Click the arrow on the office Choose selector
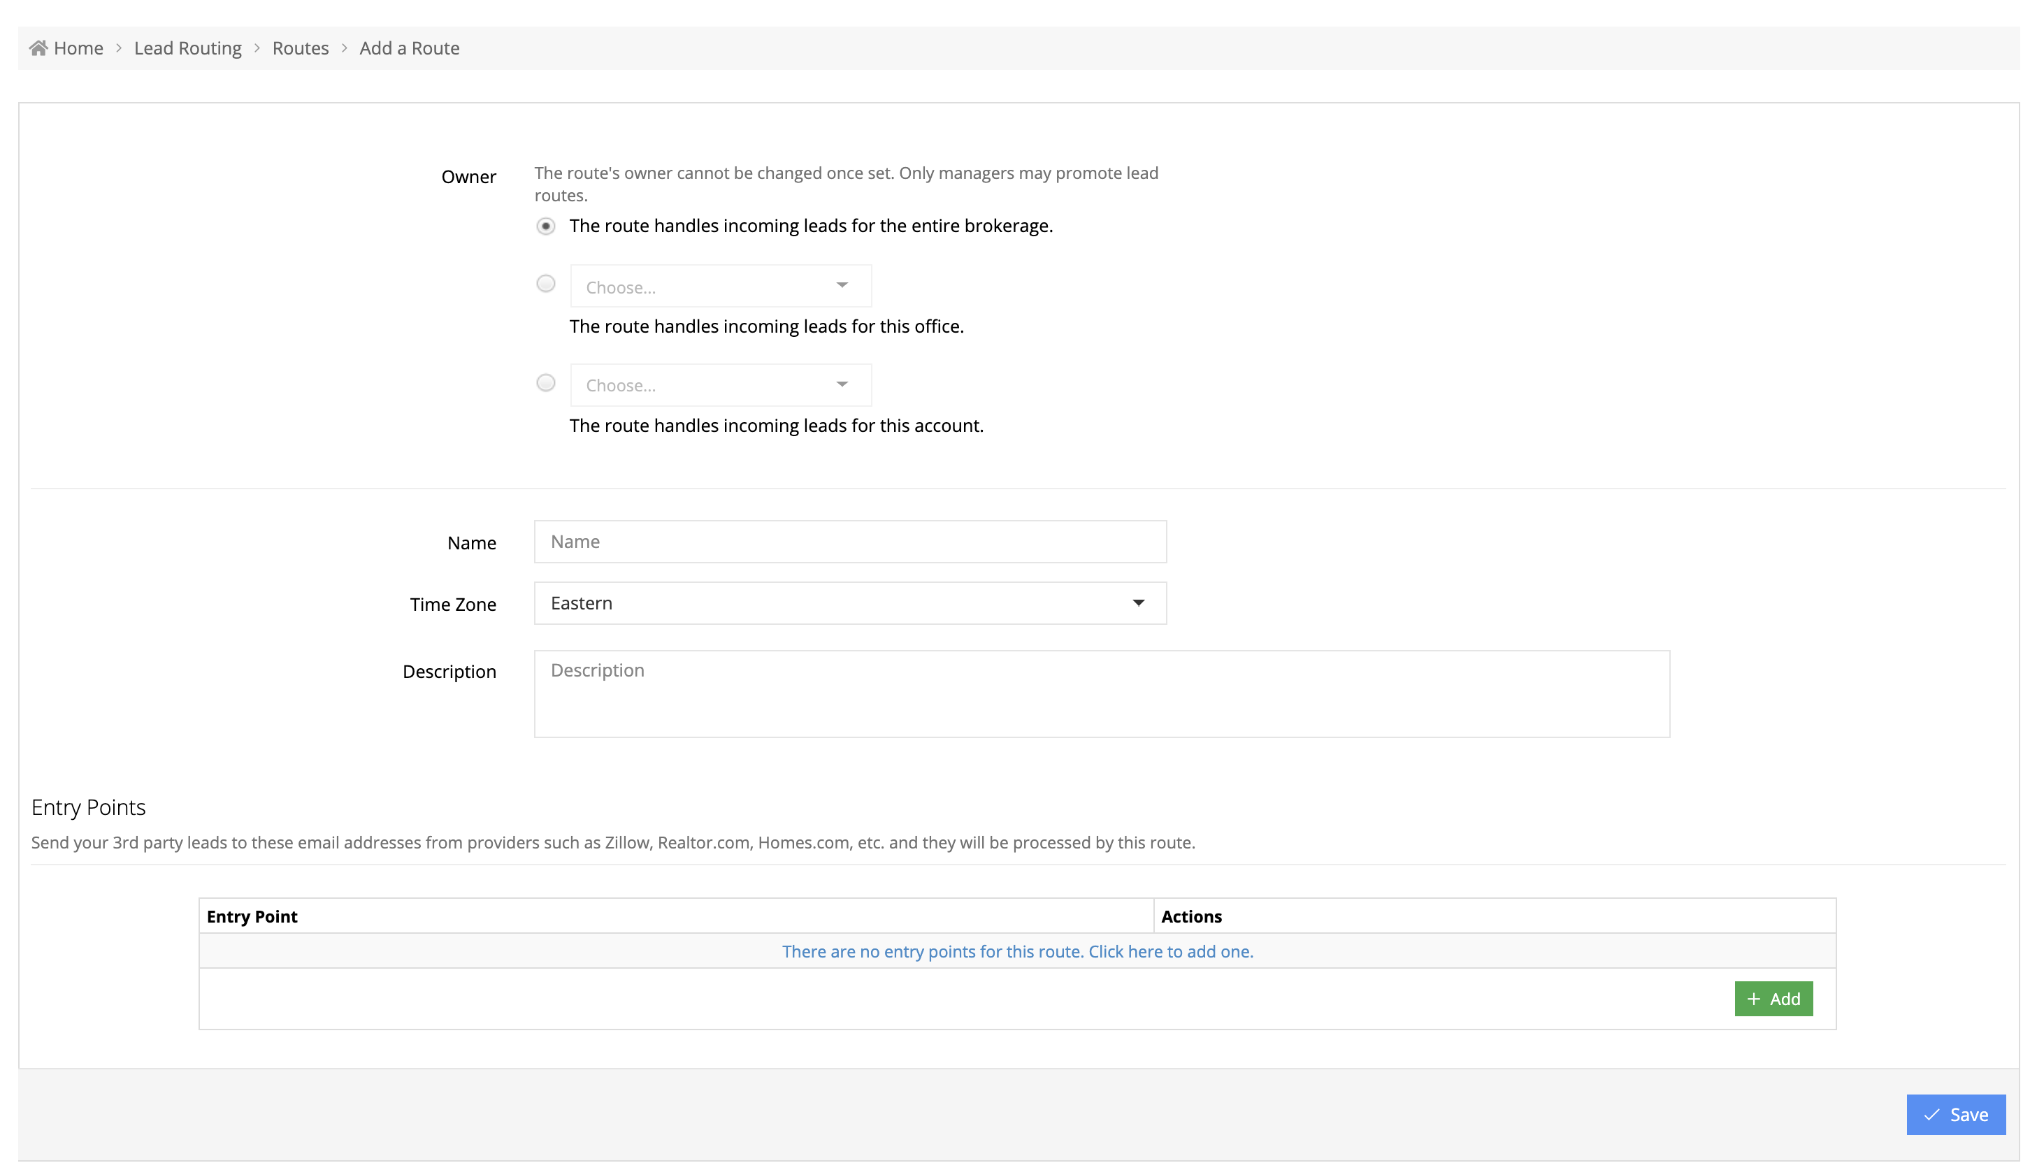 pyautogui.click(x=842, y=285)
